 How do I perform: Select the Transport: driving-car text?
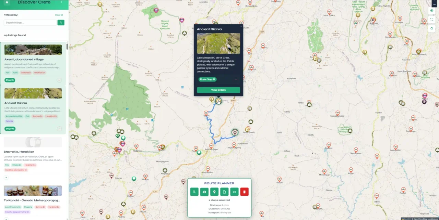(219, 212)
